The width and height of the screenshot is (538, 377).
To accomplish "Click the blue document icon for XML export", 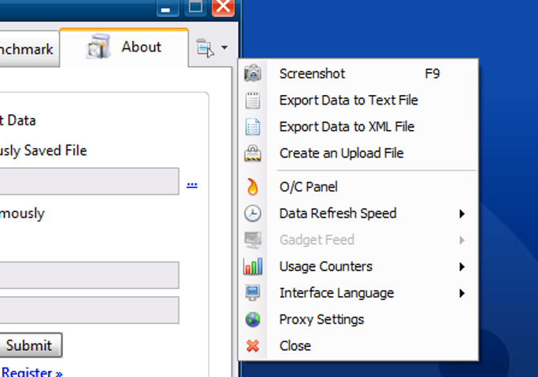I will [x=252, y=127].
